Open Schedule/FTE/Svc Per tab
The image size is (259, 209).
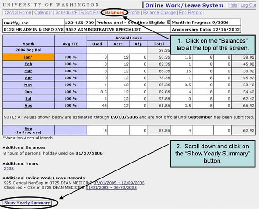click(x=78, y=13)
